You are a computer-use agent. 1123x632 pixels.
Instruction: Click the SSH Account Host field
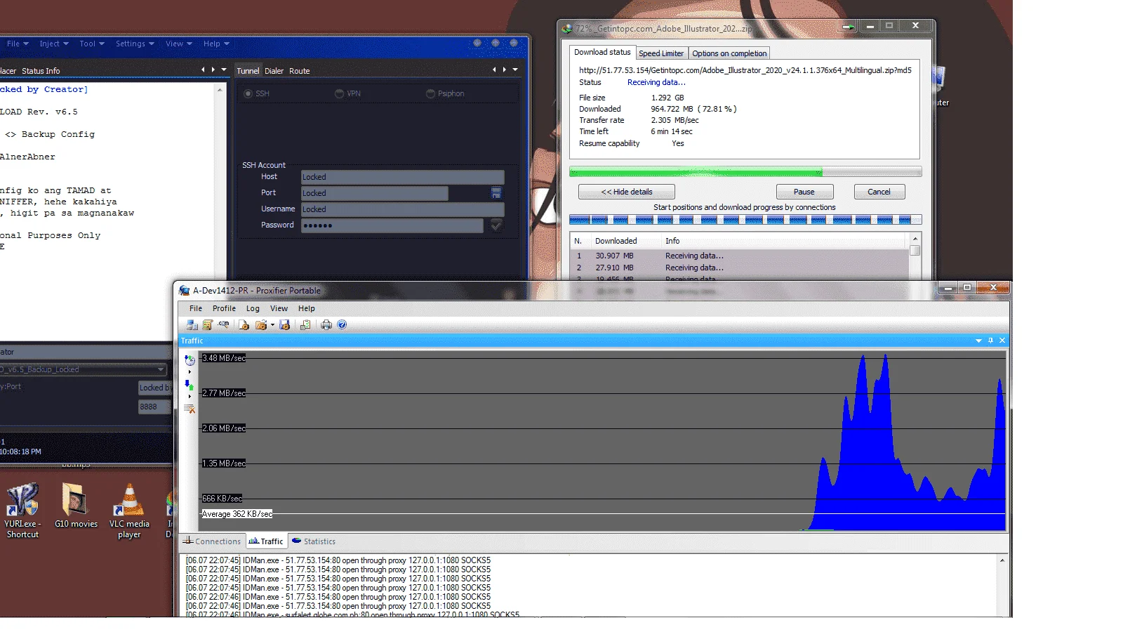pyautogui.click(x=403, y=177)
